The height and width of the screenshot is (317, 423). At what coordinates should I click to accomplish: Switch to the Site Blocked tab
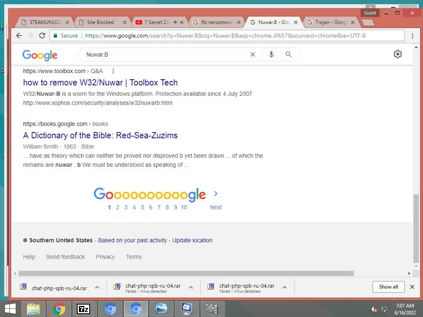coord(100,22)
